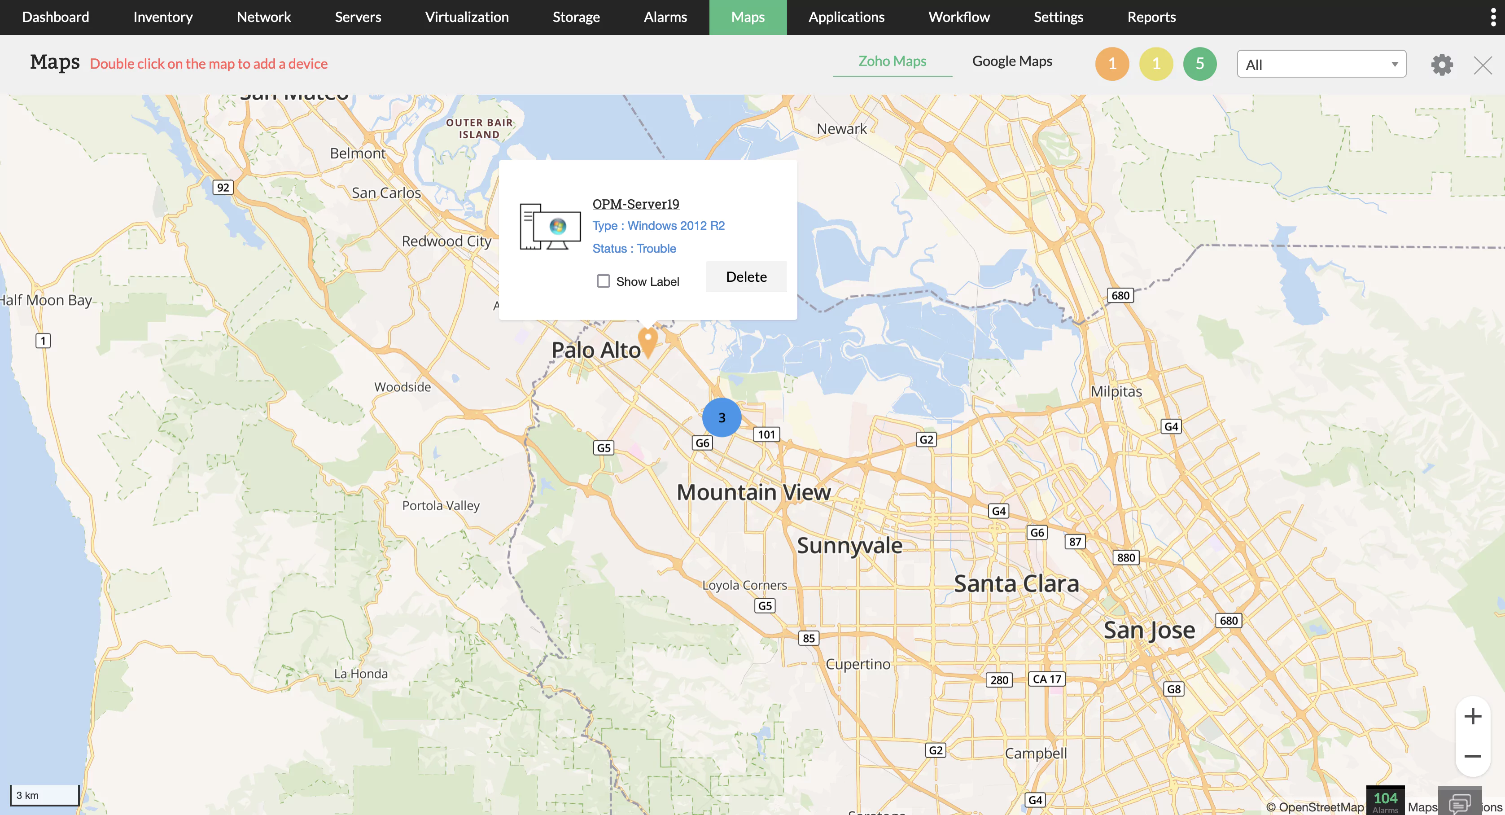Viewport: 1505px width, 815px height.
Task: Click the 104 Alarms counter
Action: (1385, 800)
